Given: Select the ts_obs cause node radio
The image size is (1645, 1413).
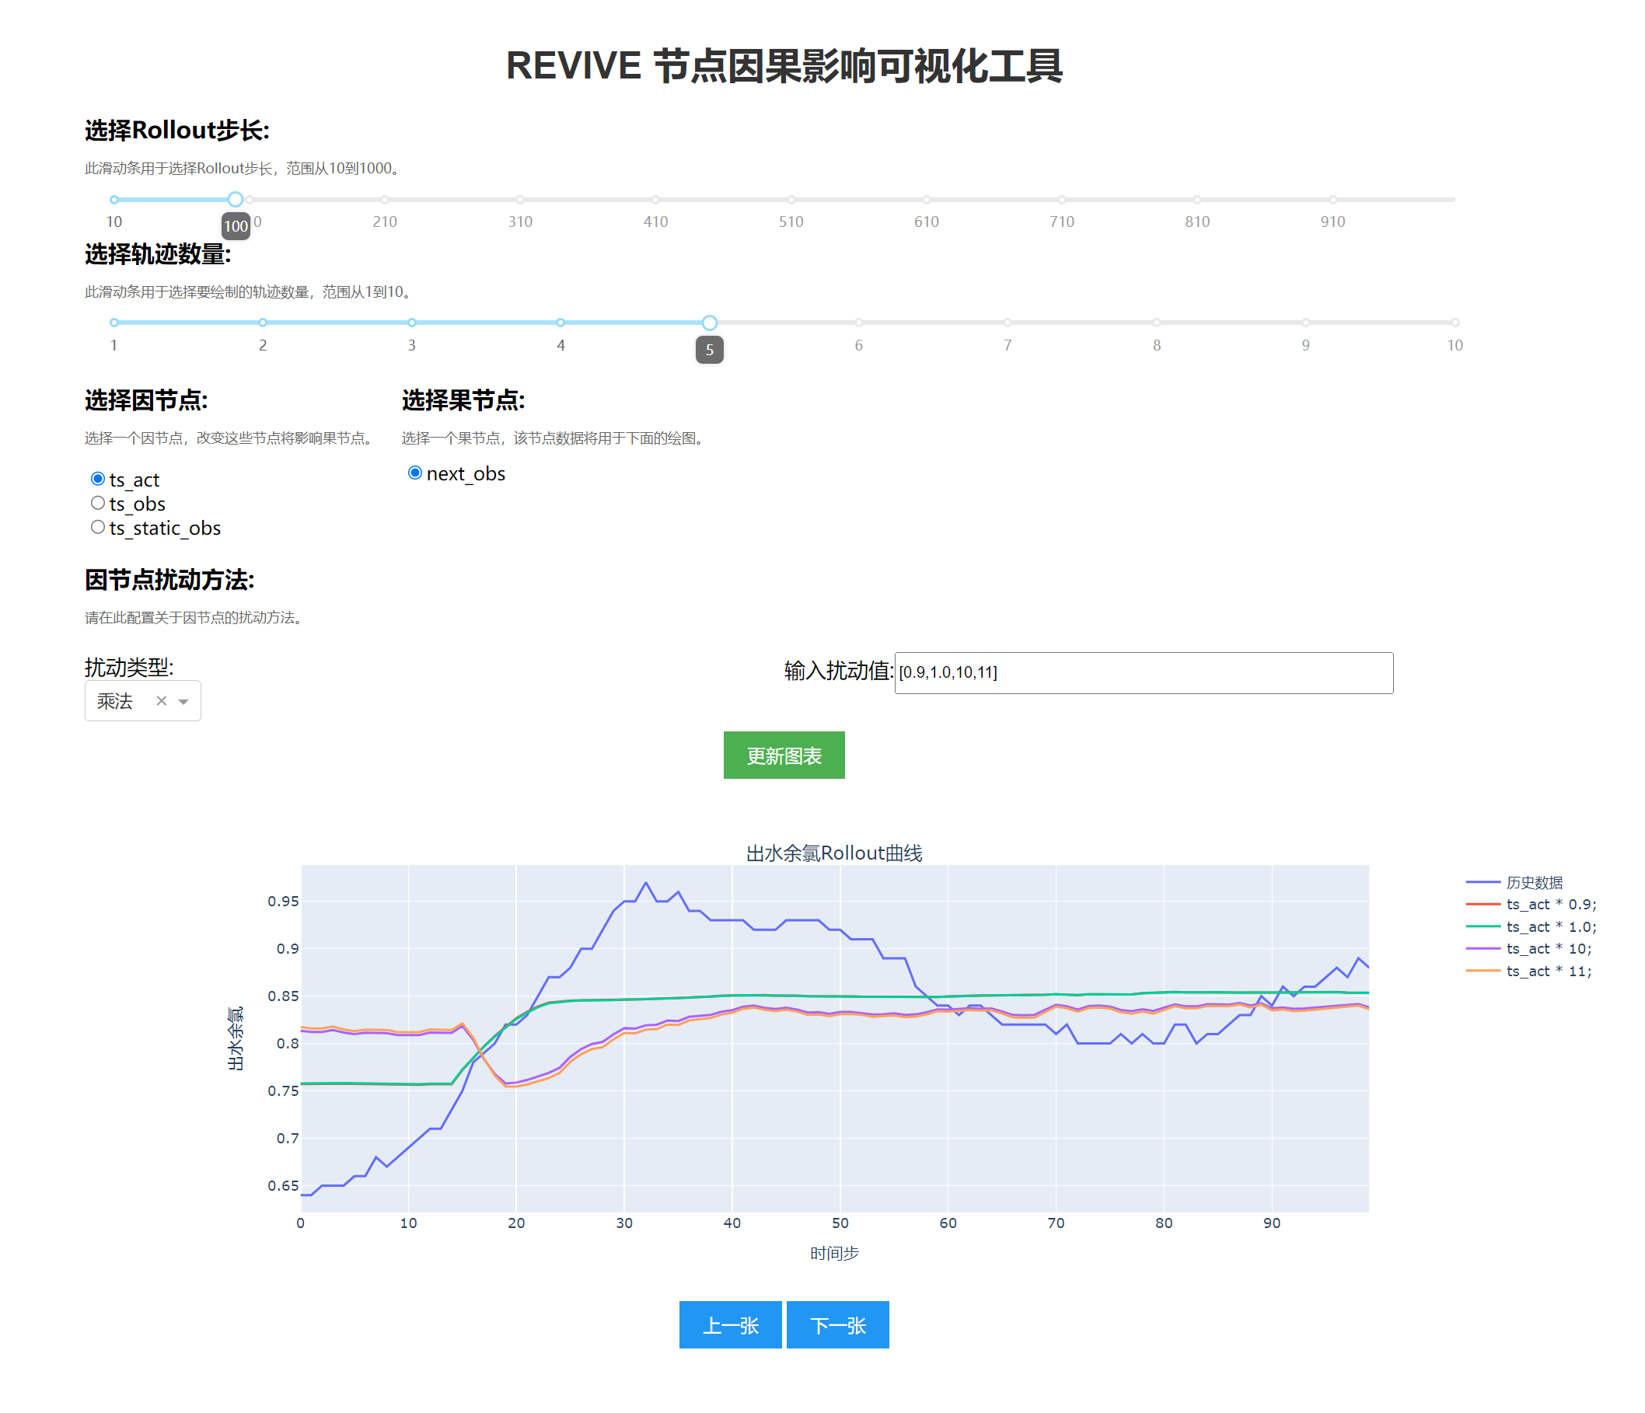Looking at the screenshot, I should [98, 503].
